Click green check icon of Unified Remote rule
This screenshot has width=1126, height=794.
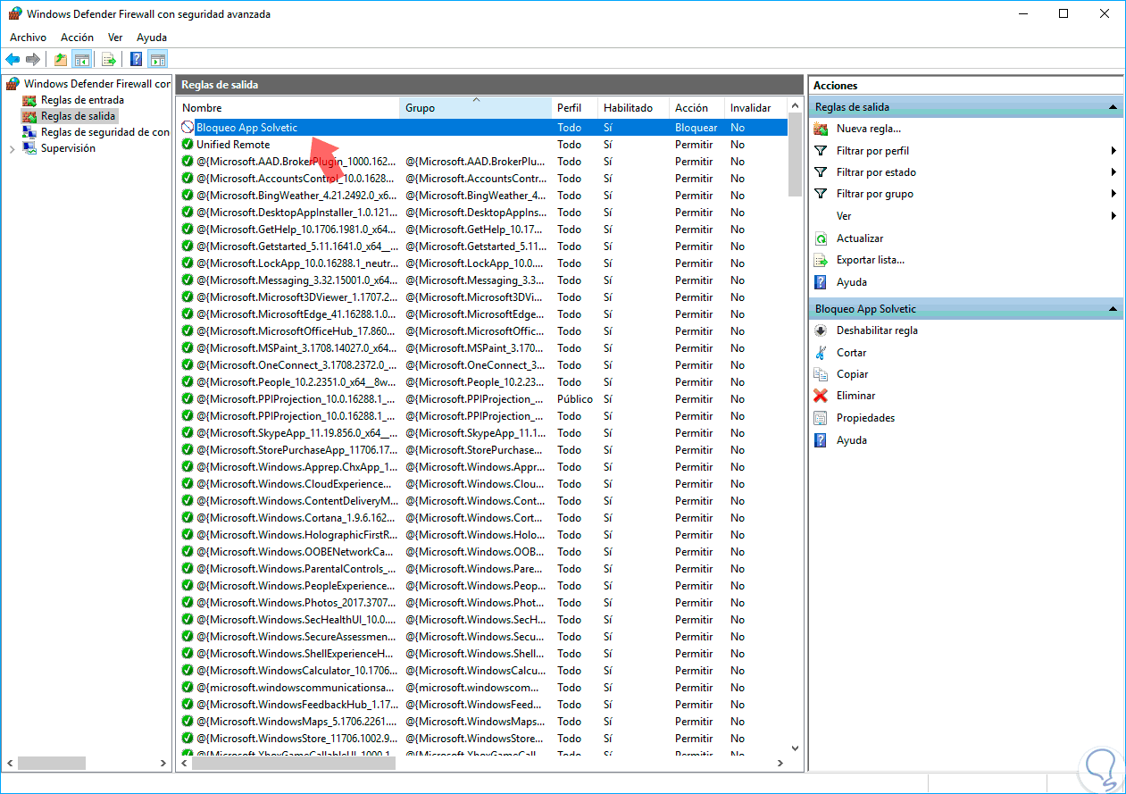pyautogui.click(x=188, y=145)
